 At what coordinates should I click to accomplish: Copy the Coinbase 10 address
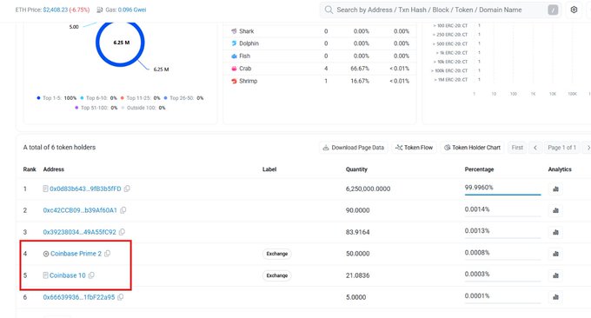[91, 275]
